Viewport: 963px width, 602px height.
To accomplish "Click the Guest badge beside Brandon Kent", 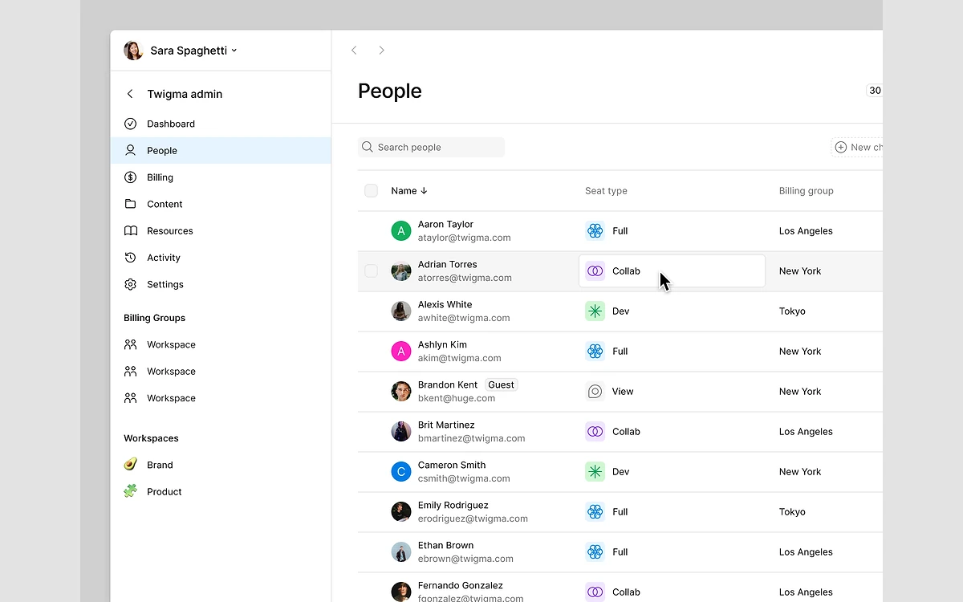I will 501,384.
